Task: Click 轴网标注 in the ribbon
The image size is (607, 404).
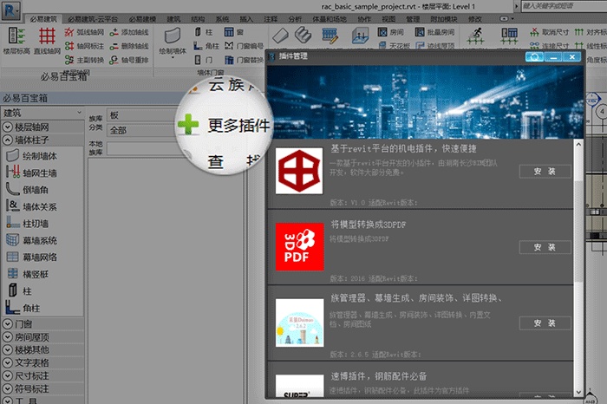Action: tap(85, 46)
